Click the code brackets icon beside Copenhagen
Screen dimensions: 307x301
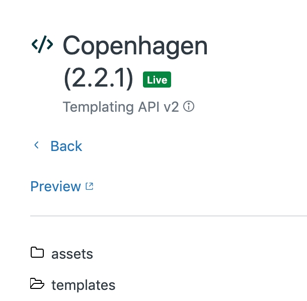point(42,45)
